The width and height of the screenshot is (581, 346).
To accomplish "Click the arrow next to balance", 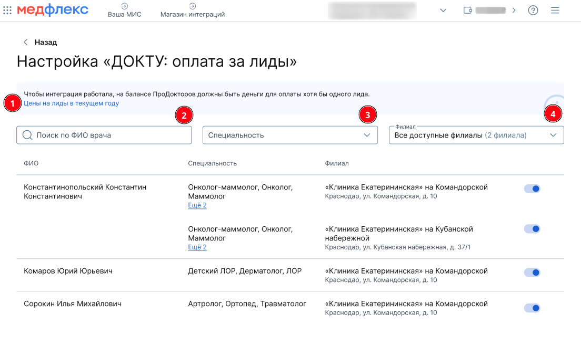I will [x=514, y=11].
